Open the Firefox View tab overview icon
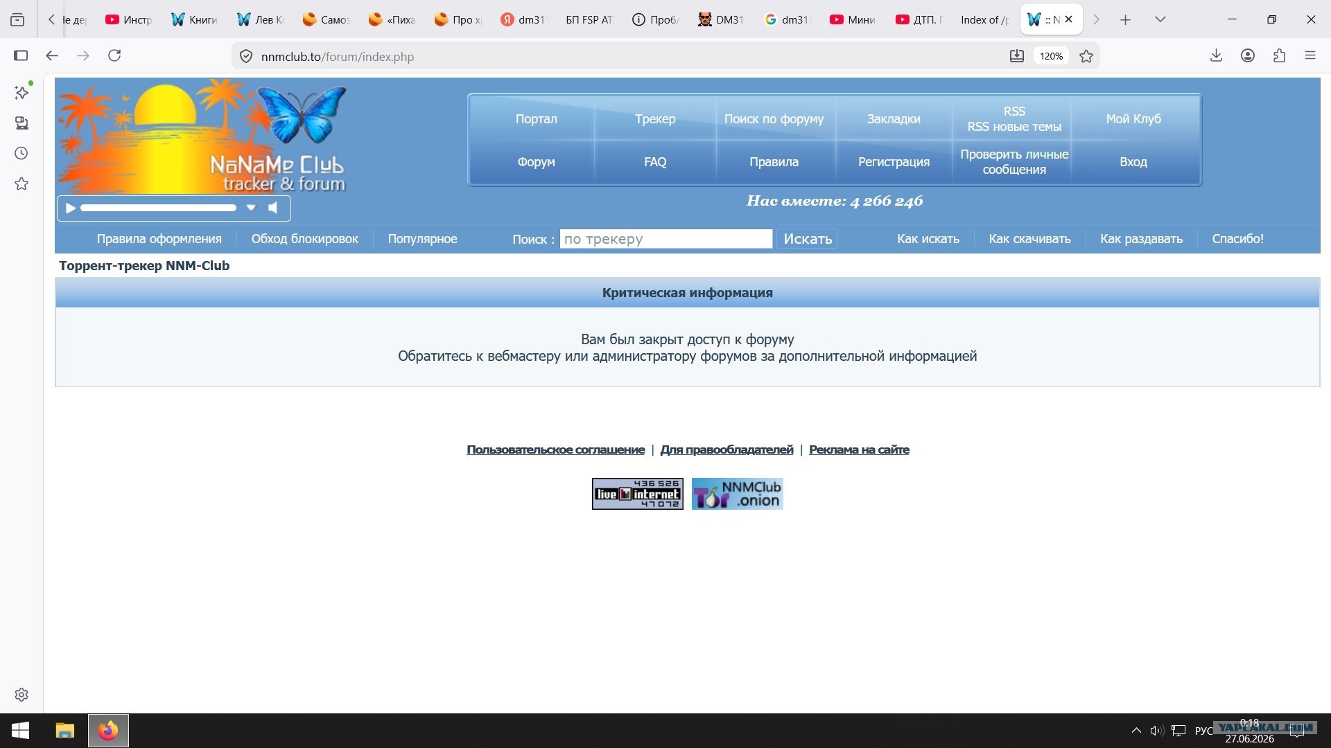1331x748 pixels. point(18,19)
